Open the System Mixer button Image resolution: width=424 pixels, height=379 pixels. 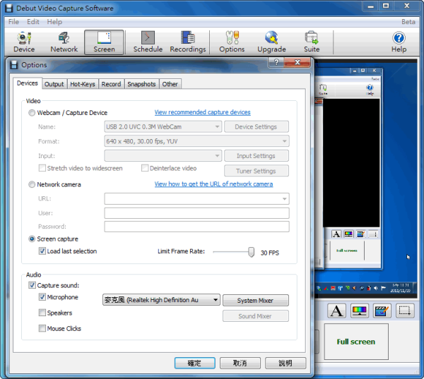(x=256, y=301)
